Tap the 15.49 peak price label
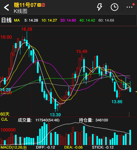Image resolution: width=137 pixels, height=150 pixels. [82, 51]
